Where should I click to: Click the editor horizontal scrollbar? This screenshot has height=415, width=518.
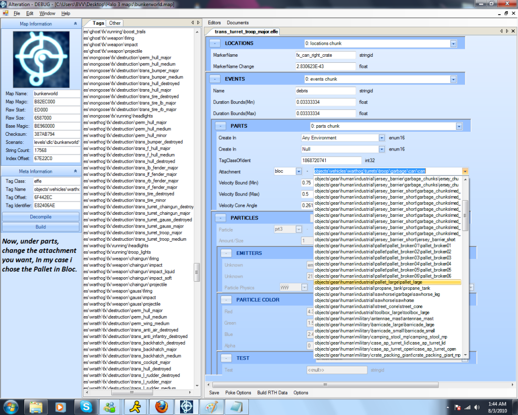[325, 385]
